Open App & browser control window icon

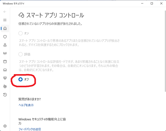(x=5, y=62)
